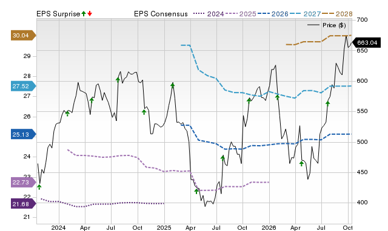This screenshot has height=231, width=388.
Task: Click the earliest green surprise arrow at chart start
Action: point(39,187)
